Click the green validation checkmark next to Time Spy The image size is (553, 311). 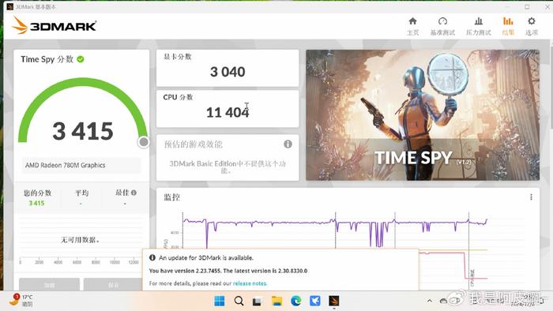tap(81, 59)
